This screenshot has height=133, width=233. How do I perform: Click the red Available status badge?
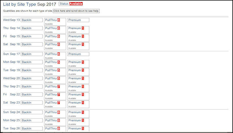tap(76, 4)
